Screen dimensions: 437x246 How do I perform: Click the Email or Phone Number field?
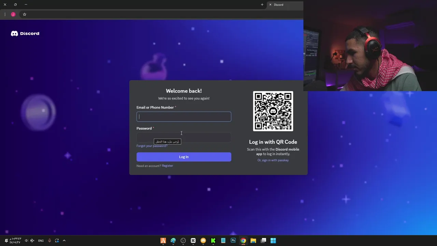[x=184, y=117]
